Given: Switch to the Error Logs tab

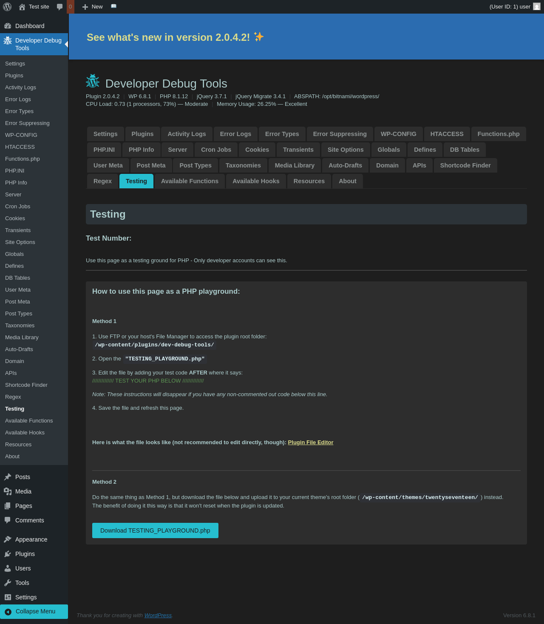Looking at the screenshot, I should click(x=235, y=134).
